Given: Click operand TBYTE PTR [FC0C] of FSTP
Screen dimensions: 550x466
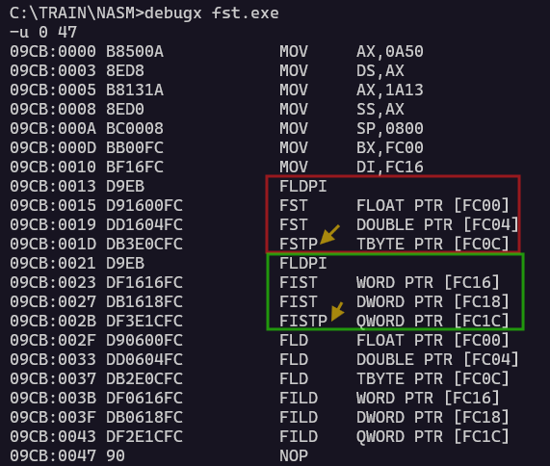Looking at the screenshot, I should 432,244.
